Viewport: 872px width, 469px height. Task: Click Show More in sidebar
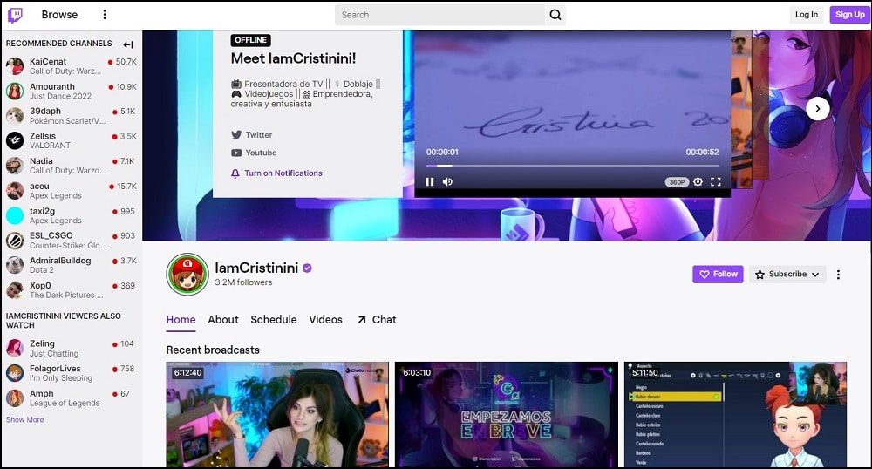click(25, 419)
